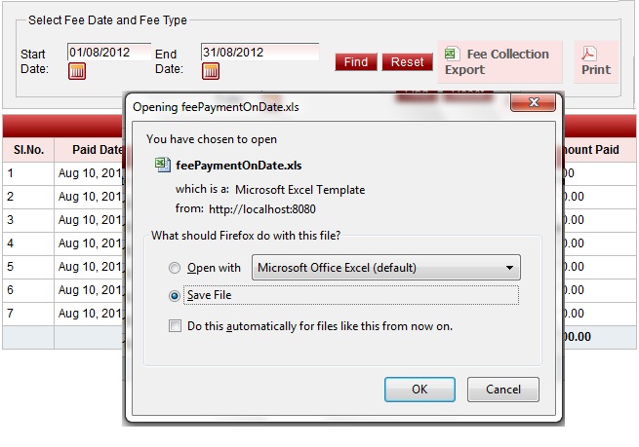This screenshot has height=447, width=639.
Task: Select the 'Save File' radio button
Action: (x=175, y=295)
